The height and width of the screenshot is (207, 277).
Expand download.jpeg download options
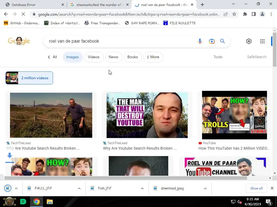point(205,188)
